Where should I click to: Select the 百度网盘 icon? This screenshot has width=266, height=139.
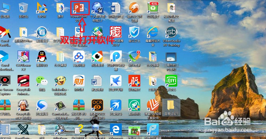79,56
